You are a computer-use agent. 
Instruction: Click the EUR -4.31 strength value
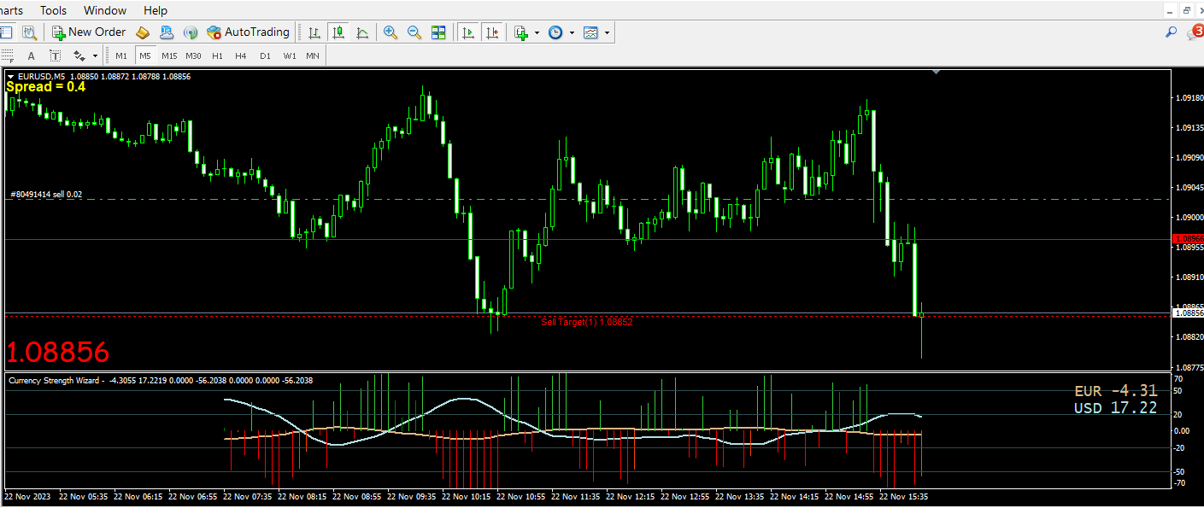[x=1115, y=391]
